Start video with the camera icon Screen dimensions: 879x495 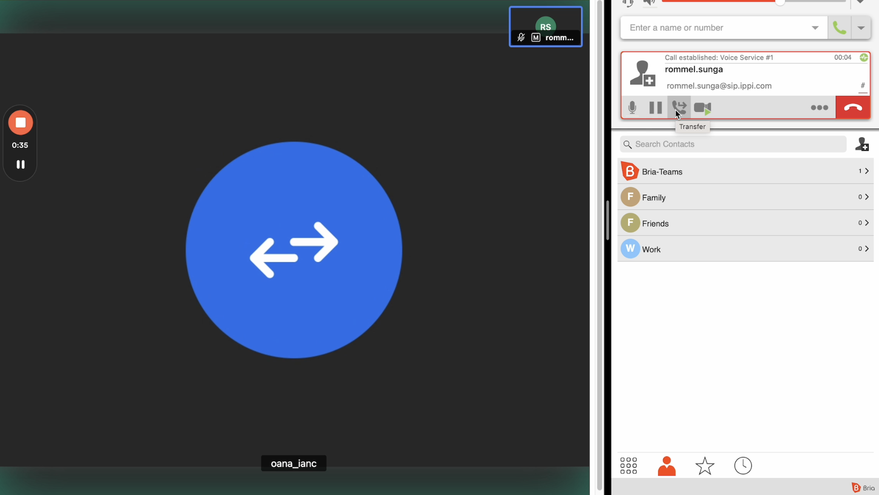(x=702, y=108)
